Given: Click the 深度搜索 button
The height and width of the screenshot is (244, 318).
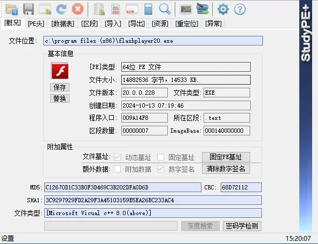Looking at the screenshot, I should pos(200,226).
